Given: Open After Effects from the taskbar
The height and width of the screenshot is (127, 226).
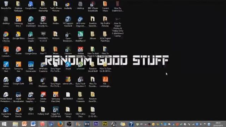Looking at the screenshot, I should [x=96, y=124].
